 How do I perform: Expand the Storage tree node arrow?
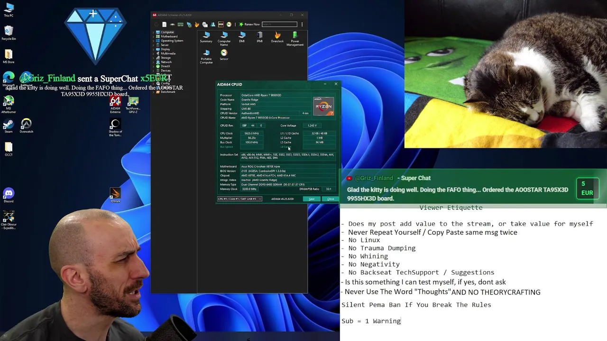coord(154,58)
